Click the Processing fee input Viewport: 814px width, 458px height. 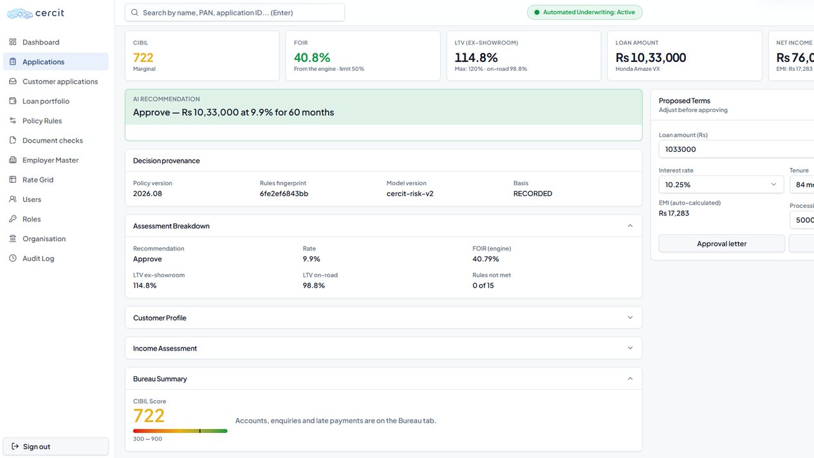click(x=802, y=220)
